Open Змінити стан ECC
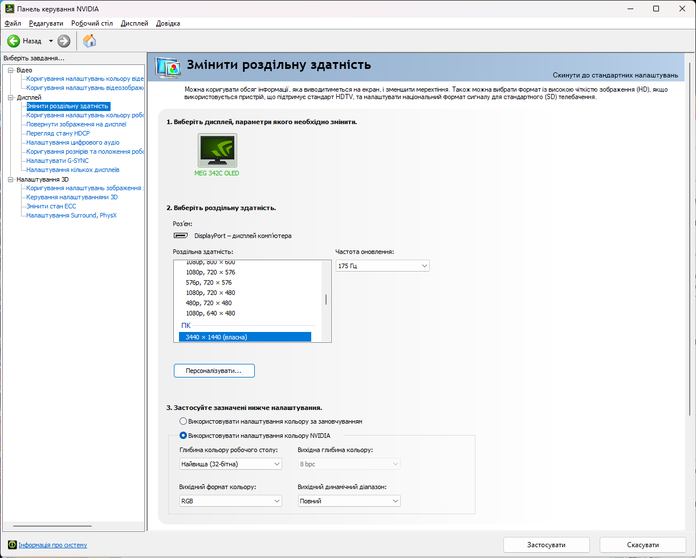The width and height of the screenshot is (696, 558). tap(51, 206)
